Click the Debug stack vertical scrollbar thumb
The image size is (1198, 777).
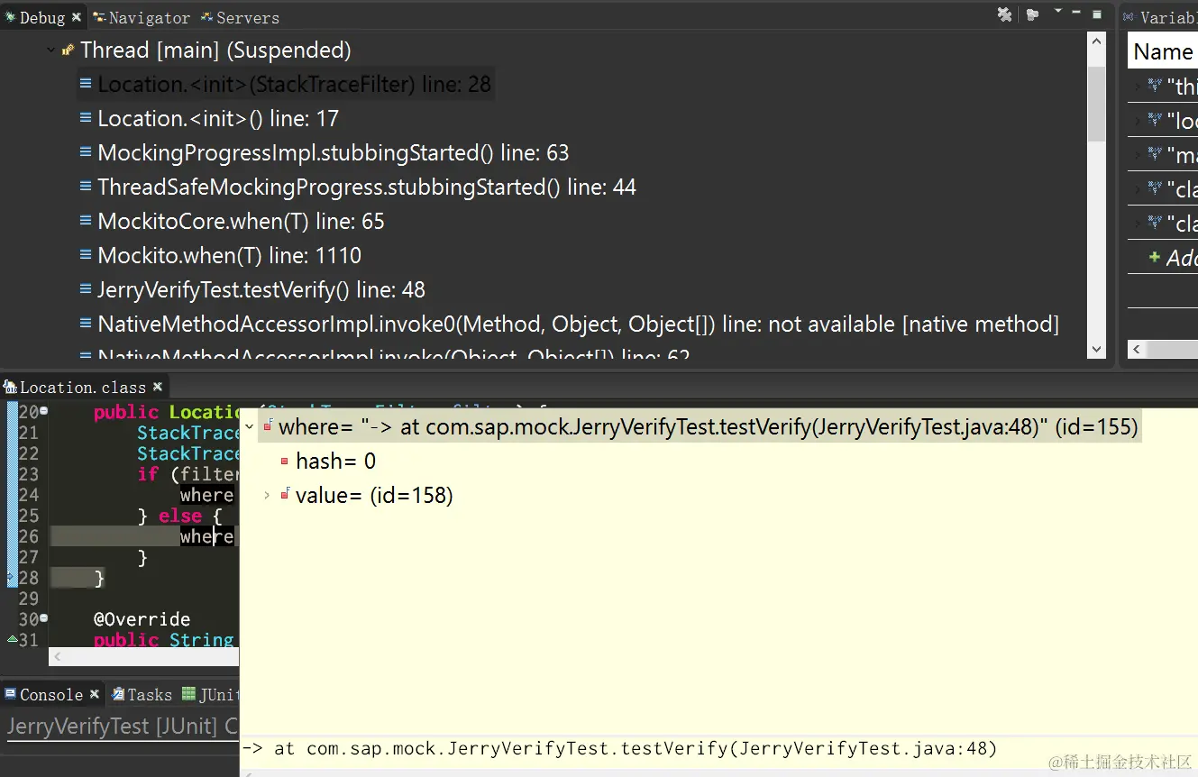[1096, 104]
